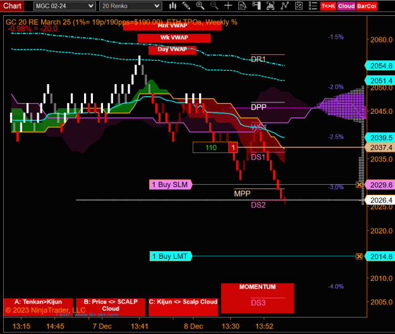Click the 2029.6 stop order price marker
The image size is (395, 334).
[x=380, y=185]
